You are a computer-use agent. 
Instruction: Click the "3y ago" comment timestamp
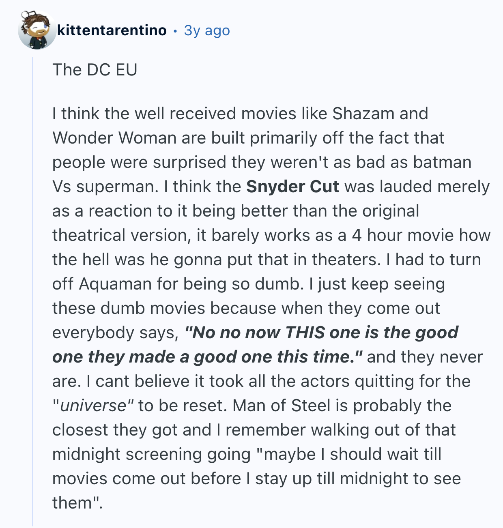pos(207,30)
